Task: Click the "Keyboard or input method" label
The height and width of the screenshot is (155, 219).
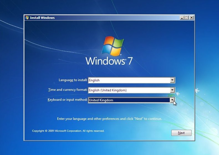Action: (x=67, y=100)
